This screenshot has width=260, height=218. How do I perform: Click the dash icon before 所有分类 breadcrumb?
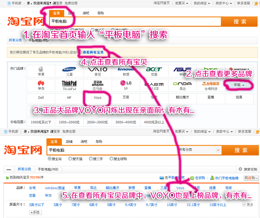9,169
